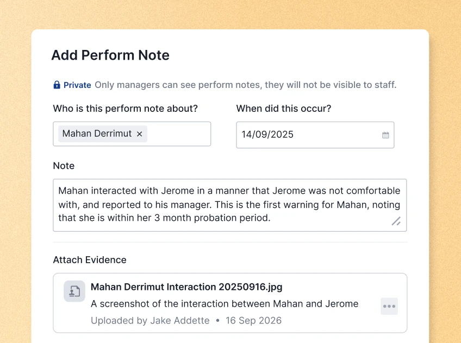Screen dimensions: 461x343
Task: Click the resize handle in the Note box
Action: click(x=396, y=221)
